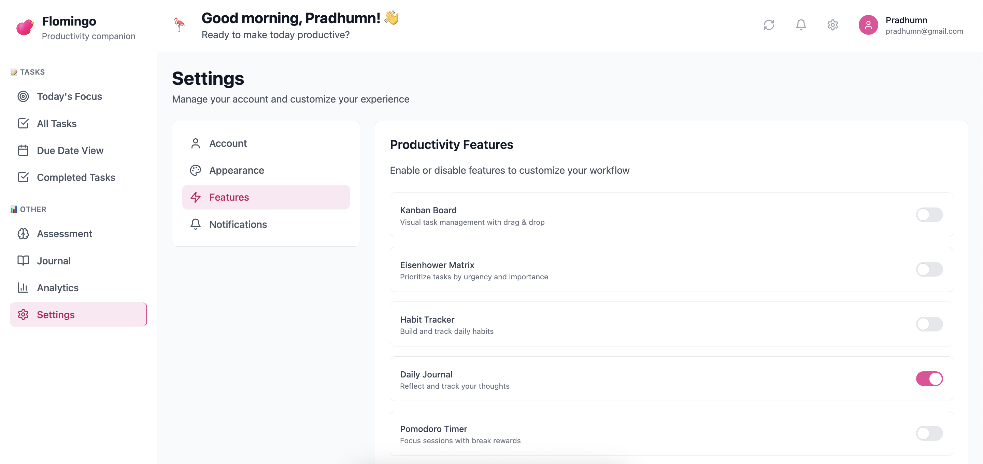Select the Account settings tab
Viewport: 983px width, 464px height.
click(228, 143)
